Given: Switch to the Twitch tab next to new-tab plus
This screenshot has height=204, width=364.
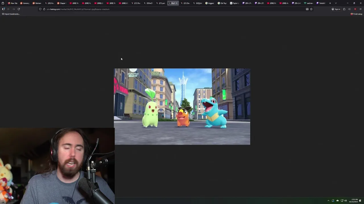Looking at the screenshot, I should point(321,3).
